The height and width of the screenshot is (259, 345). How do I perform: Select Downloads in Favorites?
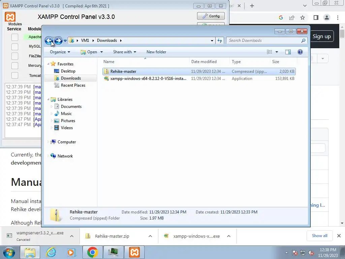[71, 78]
